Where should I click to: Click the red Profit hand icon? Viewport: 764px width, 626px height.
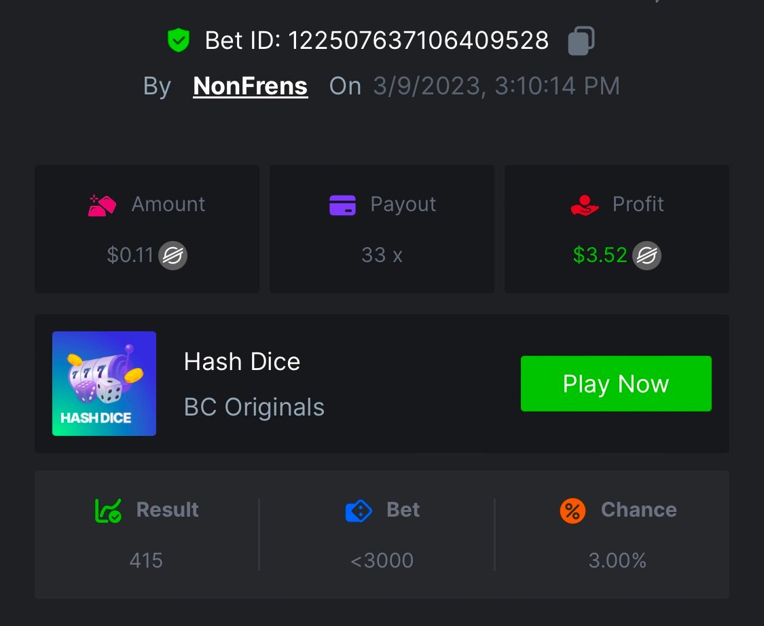[x=585, y=204]
